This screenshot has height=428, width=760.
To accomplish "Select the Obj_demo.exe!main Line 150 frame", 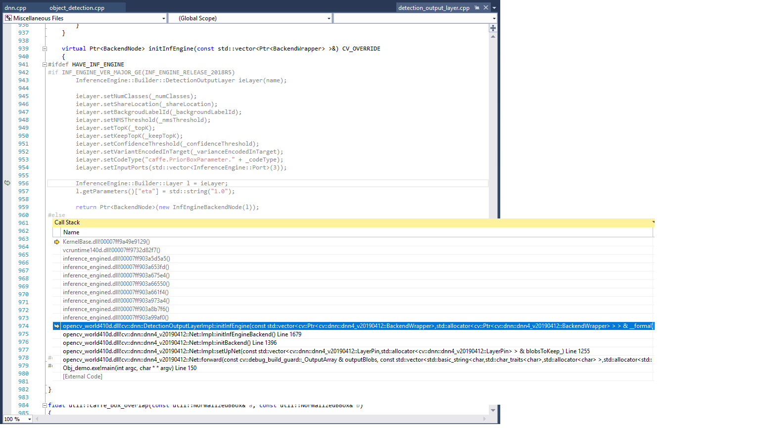I will (x=130, y=368).
